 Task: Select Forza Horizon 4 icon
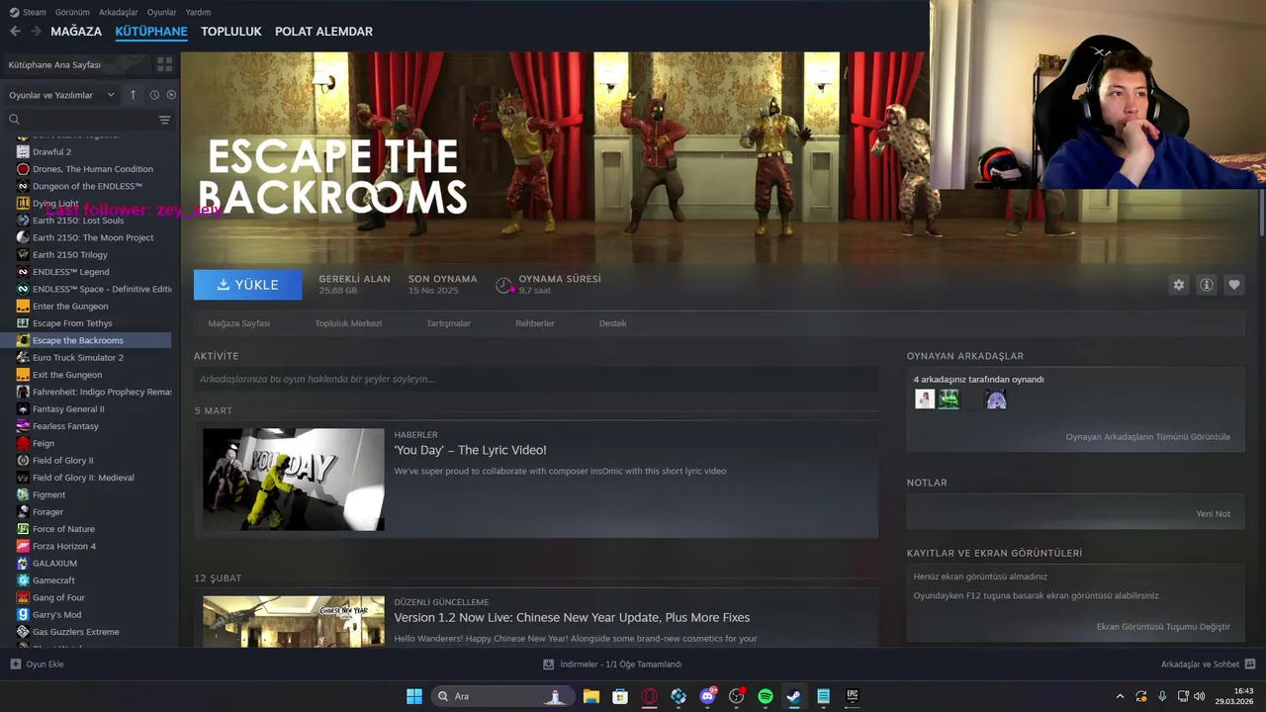coord(23,546)
